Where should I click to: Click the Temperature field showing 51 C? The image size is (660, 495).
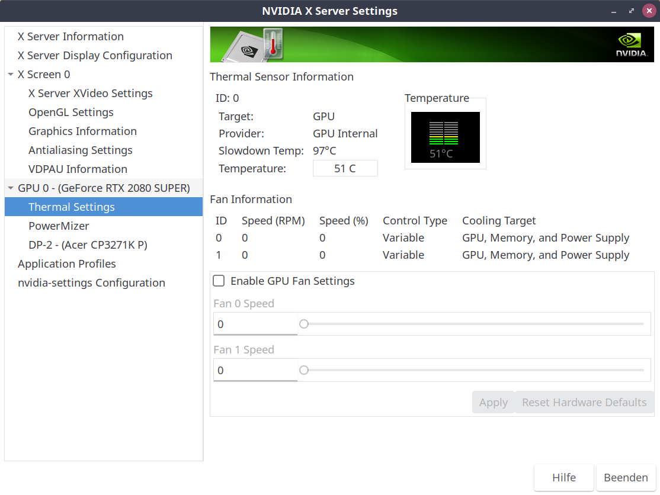coord(345,168)
